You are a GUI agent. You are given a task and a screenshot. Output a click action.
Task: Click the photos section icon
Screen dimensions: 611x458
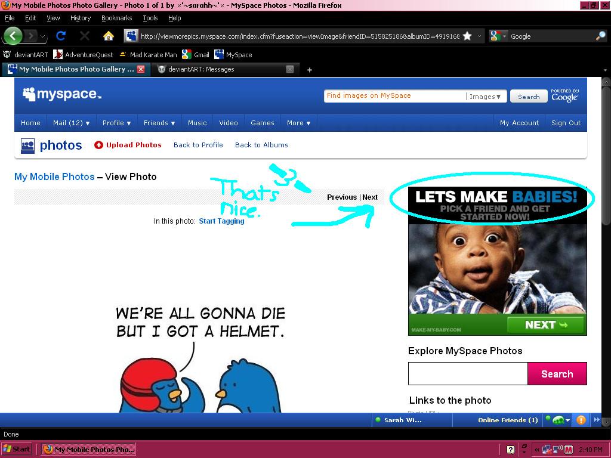pyautogui.click(x=27, y=146)
